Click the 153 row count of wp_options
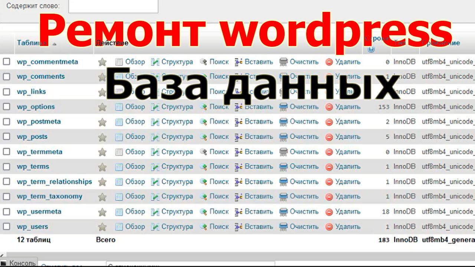The height and width of the screenshot is (267, 475). click(384, 107)
